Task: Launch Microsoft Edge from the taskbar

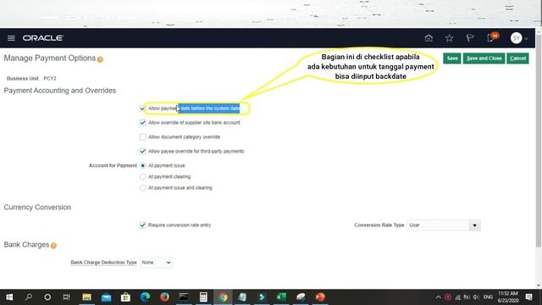Action: [x=145, y=297]
